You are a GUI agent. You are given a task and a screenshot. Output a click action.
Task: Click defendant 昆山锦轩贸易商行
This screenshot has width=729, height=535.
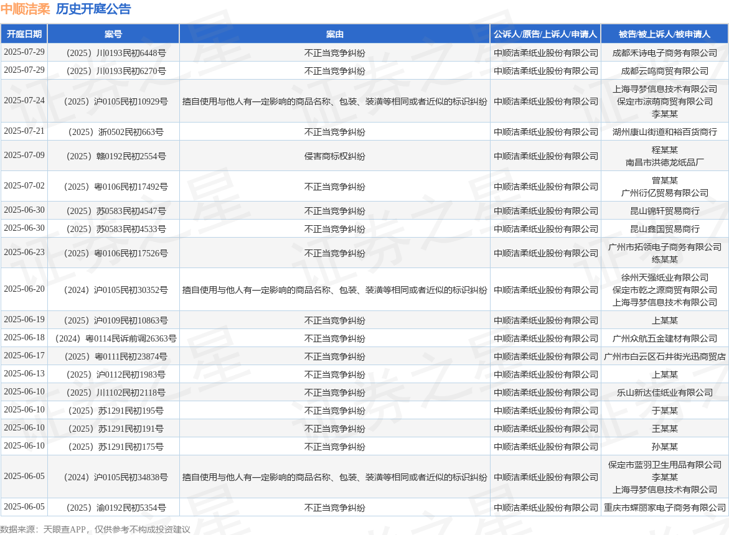(x=664, y=211)
